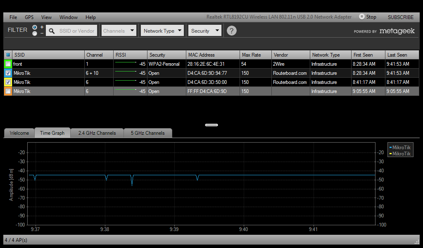Image resolution: width=423 pixels, height=248 pixels.
Task: Select the minus filter radio button
Action: click(x=35, y=33)
